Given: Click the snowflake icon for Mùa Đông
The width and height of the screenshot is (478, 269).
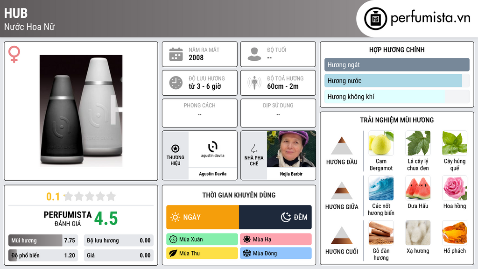Looking at the screenshot, I should pyautogui.click(x=247, y=253).
